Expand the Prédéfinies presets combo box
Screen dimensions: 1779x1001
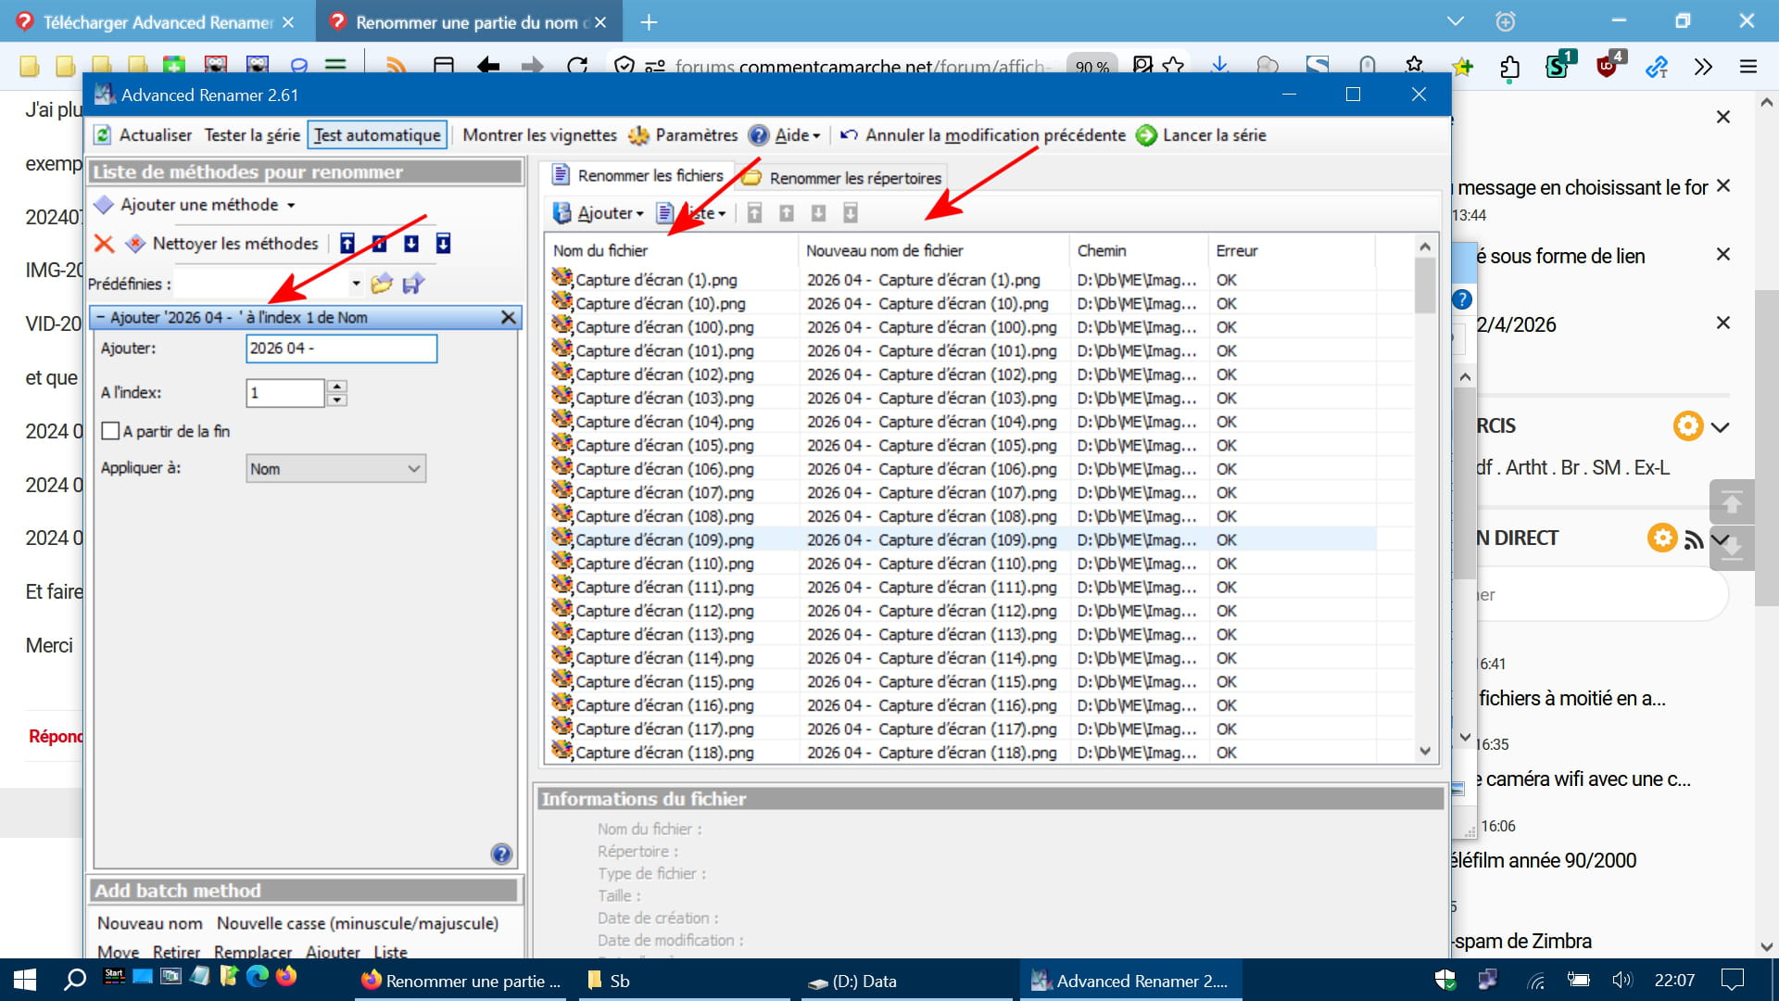356,284
